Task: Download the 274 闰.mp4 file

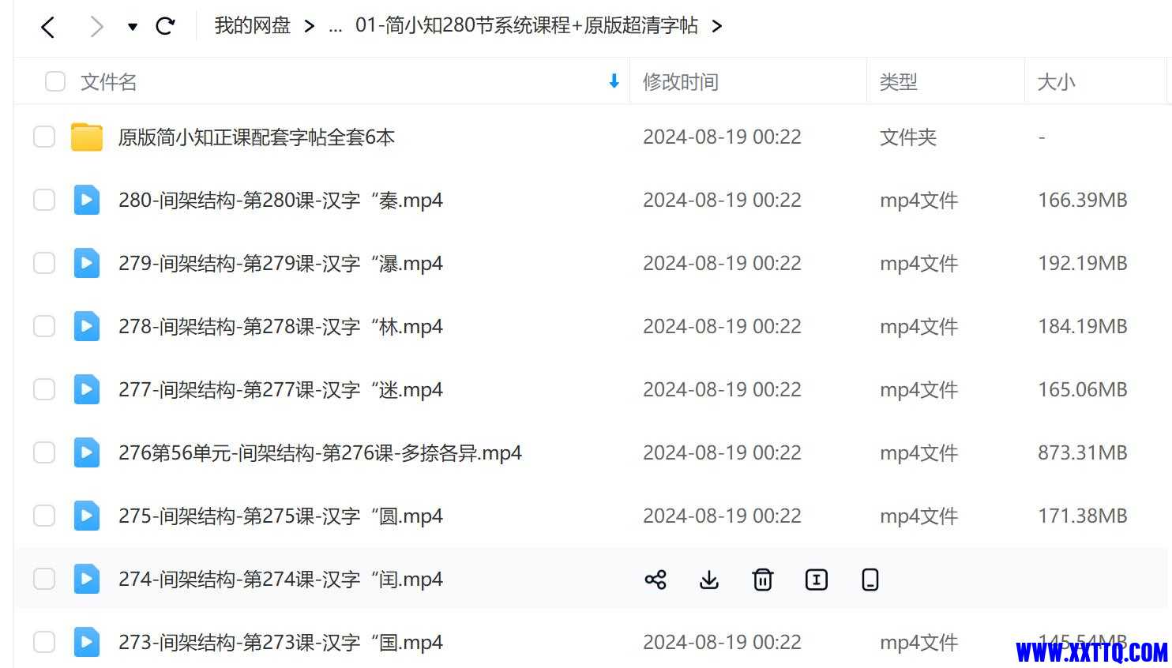Action: (709, 580)
